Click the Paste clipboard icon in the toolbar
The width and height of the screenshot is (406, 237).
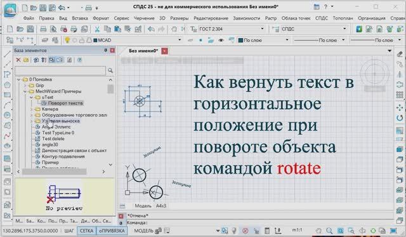pos(117,29)
